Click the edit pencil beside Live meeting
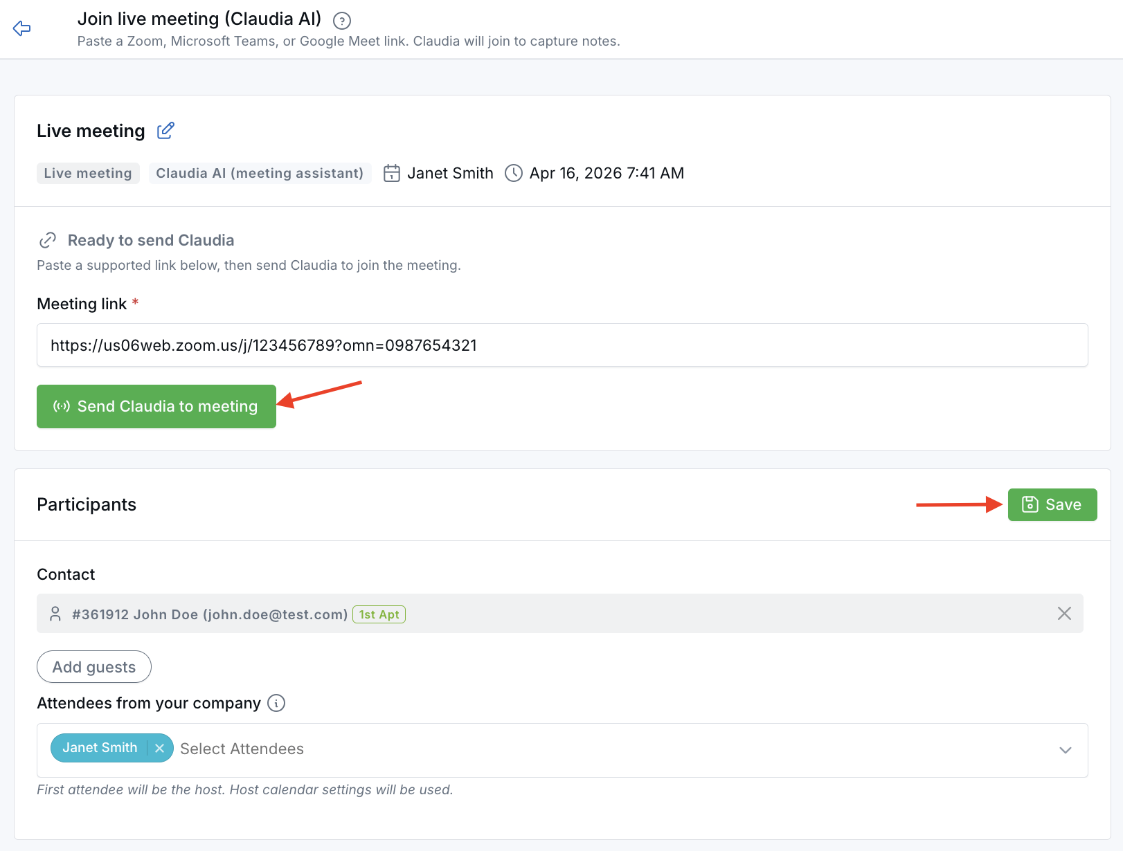 coord(165,130)
